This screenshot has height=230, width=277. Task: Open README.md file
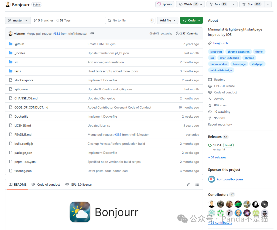[23, 135]
